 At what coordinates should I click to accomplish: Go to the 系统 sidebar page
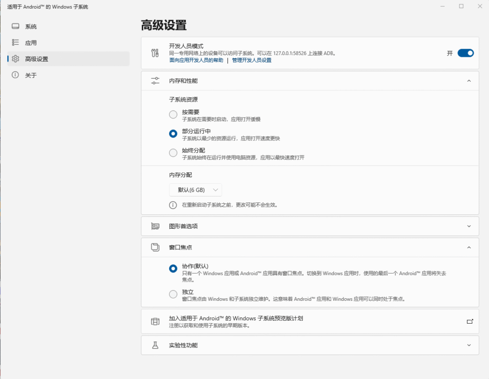pos(31,27)
